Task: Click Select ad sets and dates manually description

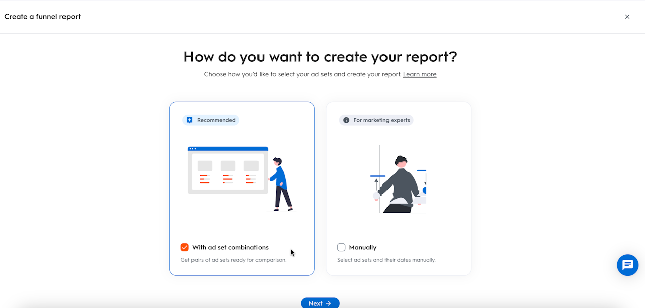Action: click(386, 260)
